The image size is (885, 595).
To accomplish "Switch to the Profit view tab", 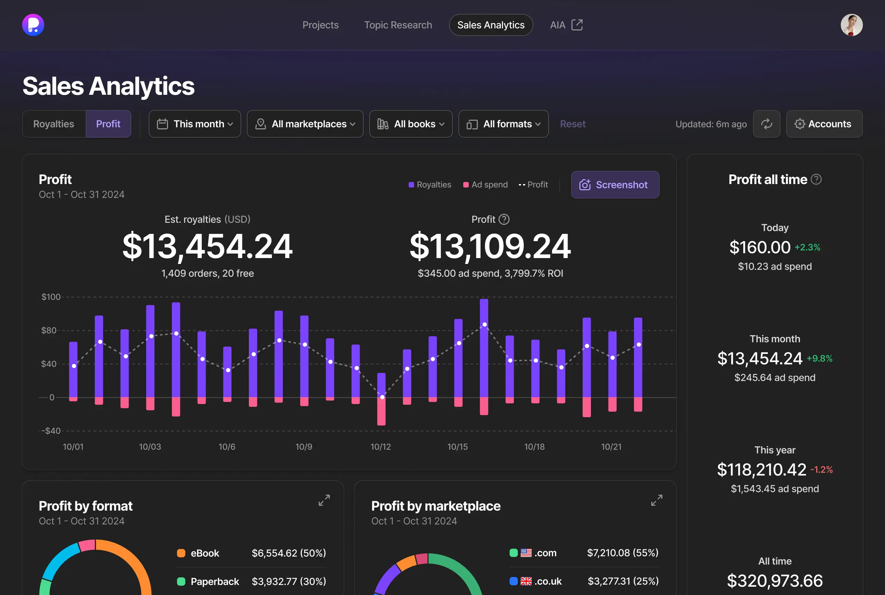I will 108,124.
